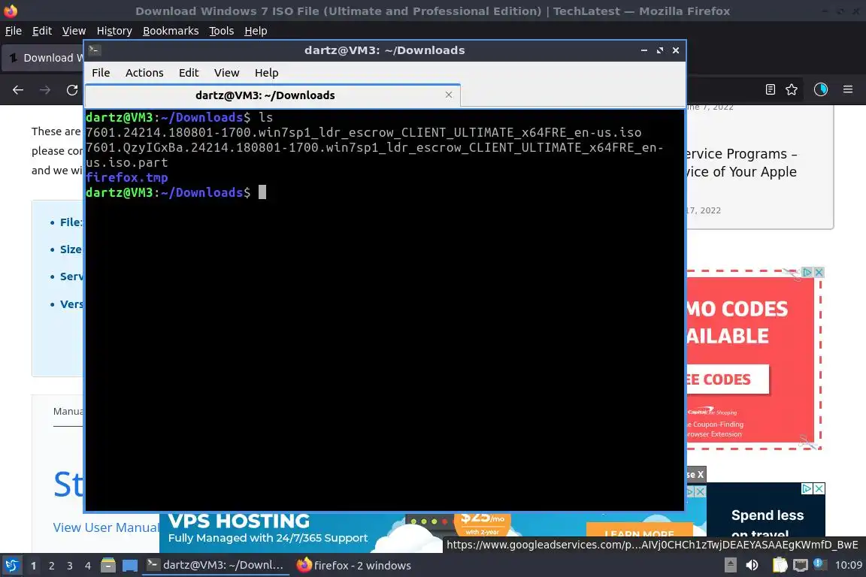
Task: Switch to workspace 1
Action: (x=34, y=566)
